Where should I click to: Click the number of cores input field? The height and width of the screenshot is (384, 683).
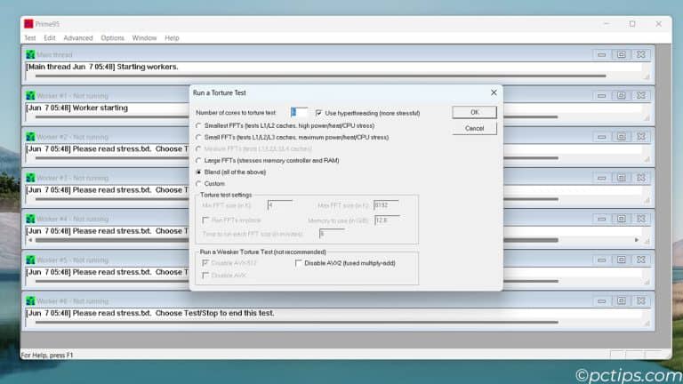299,112
